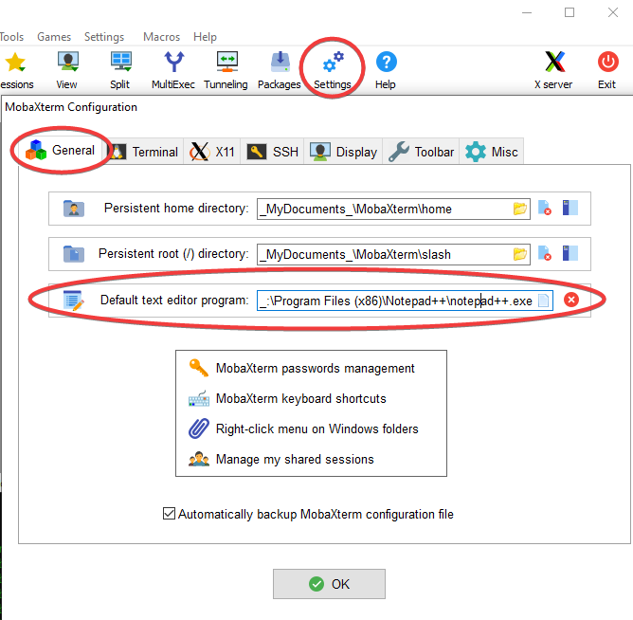Open the Packages manager icon

pyautogui.click(x=280, y=69)
